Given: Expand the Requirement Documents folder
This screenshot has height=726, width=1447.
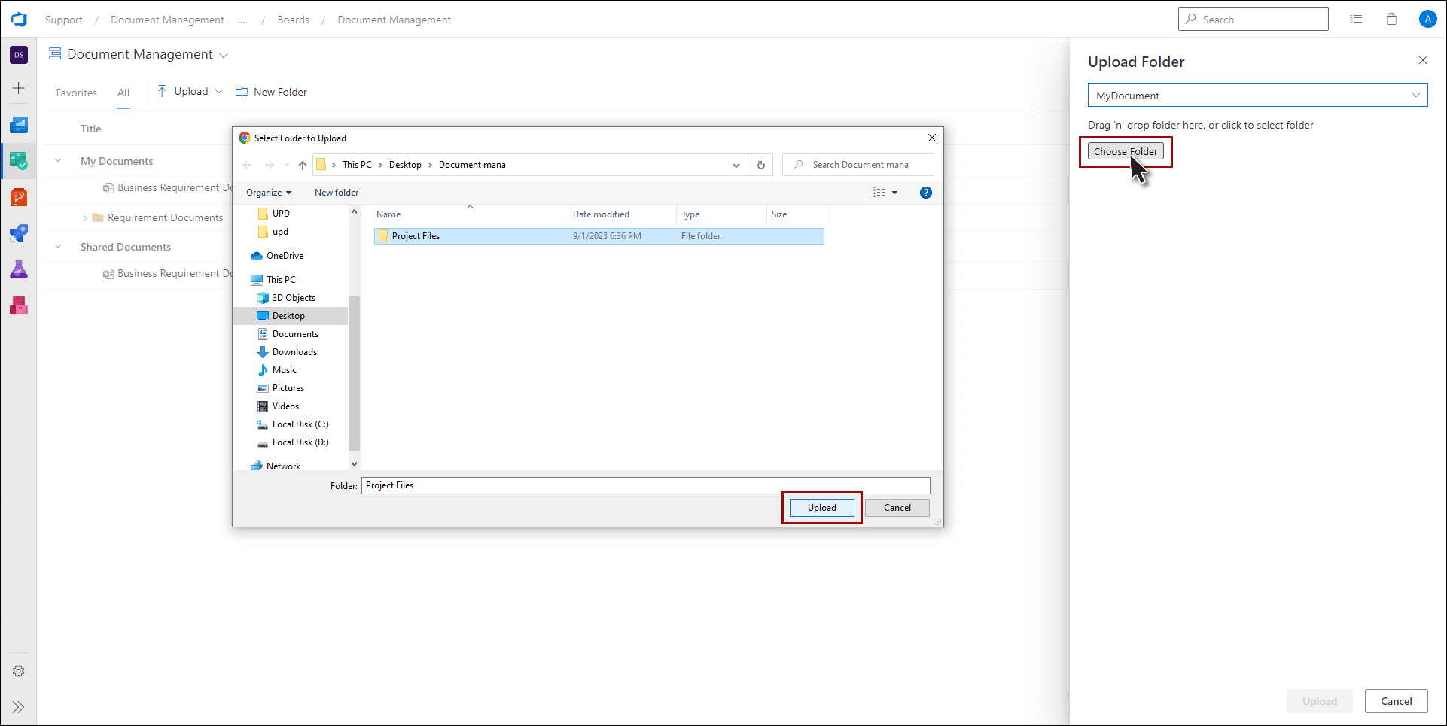Looking at the screenshot, I should [x=85, y=217].
